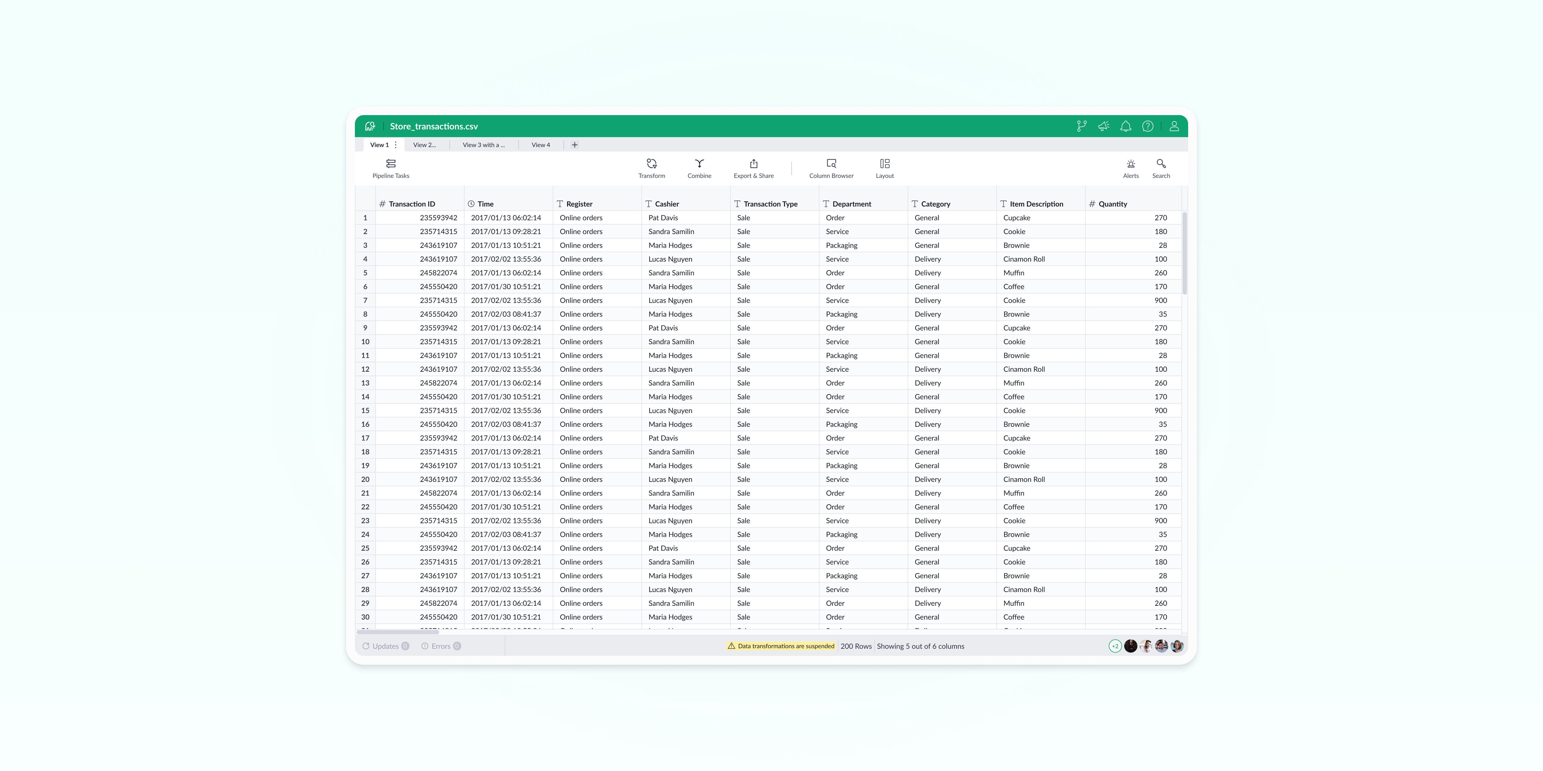1543x771 pixels.
Task: Switch to View 4 tab
Action: pos(540,145)
